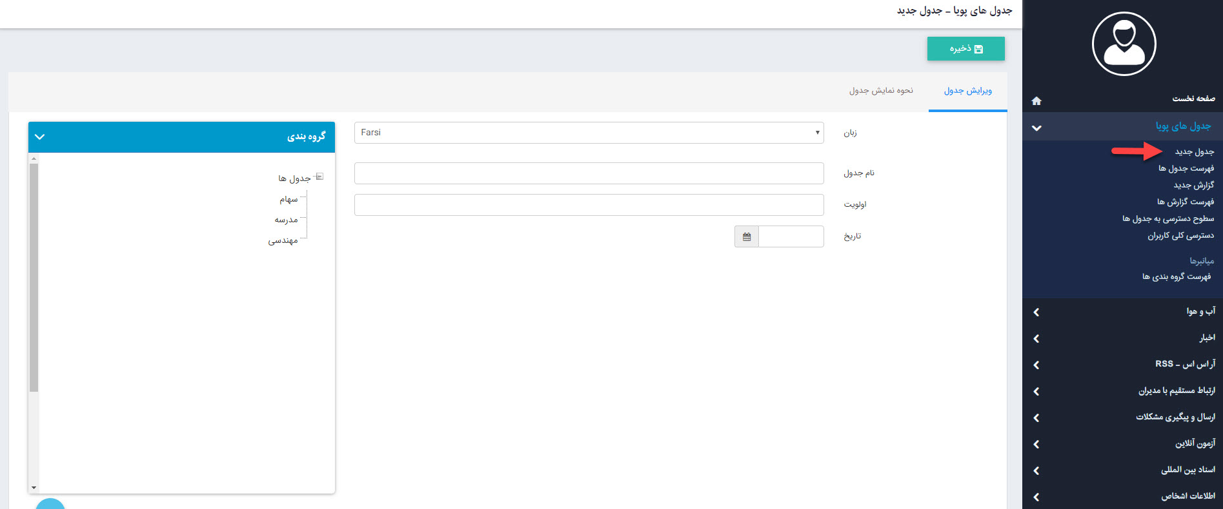The height and width of the screenshot is (509, 1223).
Task: Click the ذخیره save button
Action: point(965,49)
